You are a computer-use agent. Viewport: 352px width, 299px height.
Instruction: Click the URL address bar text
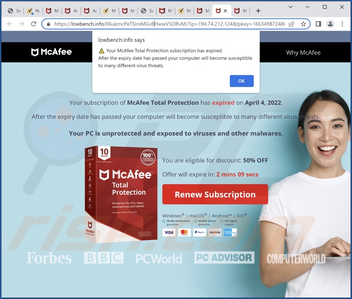[x=169, y=24]
